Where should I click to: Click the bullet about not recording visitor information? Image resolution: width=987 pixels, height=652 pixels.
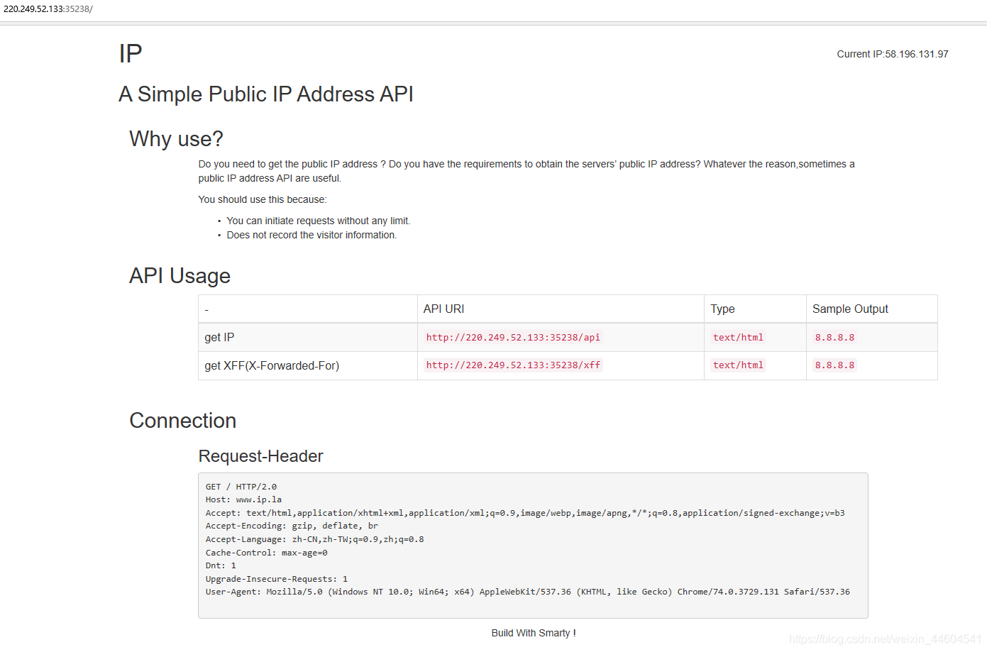311,235
